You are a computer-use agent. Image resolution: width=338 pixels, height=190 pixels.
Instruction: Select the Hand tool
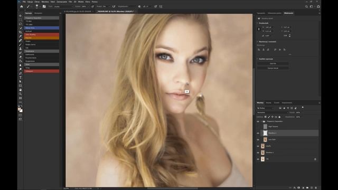tap(20, 90)
